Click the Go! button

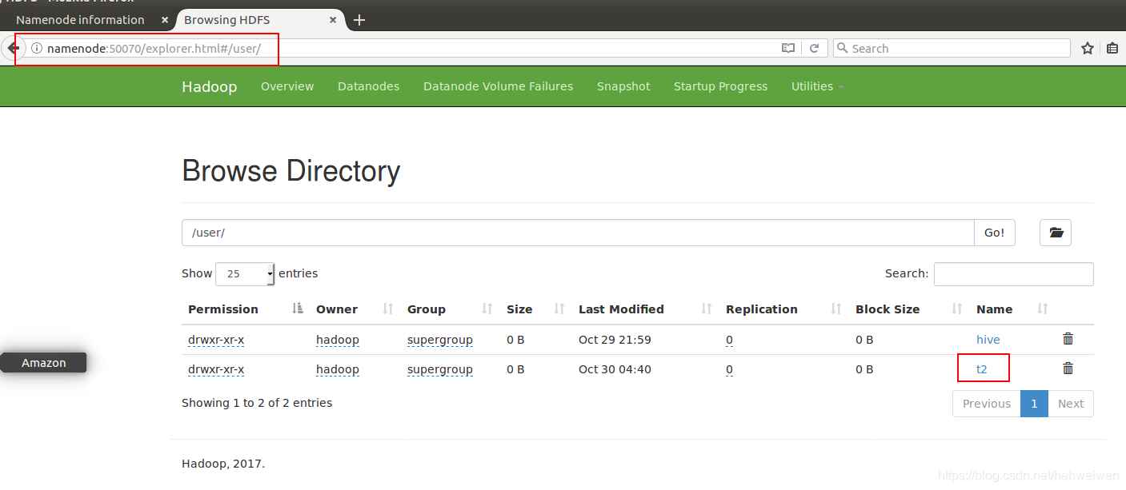point(995,233)
